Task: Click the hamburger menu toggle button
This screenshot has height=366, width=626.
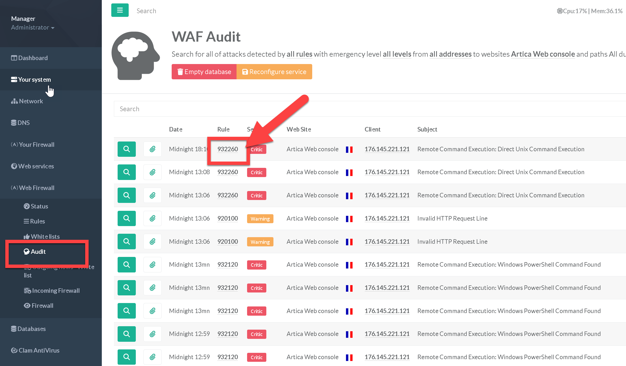Action: click(x=120, y=10)
